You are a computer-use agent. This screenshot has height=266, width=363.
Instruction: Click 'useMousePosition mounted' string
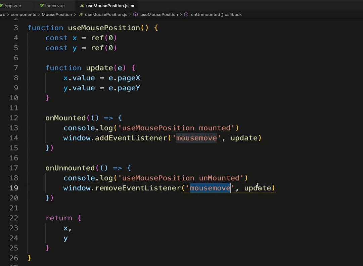point(176,128)
